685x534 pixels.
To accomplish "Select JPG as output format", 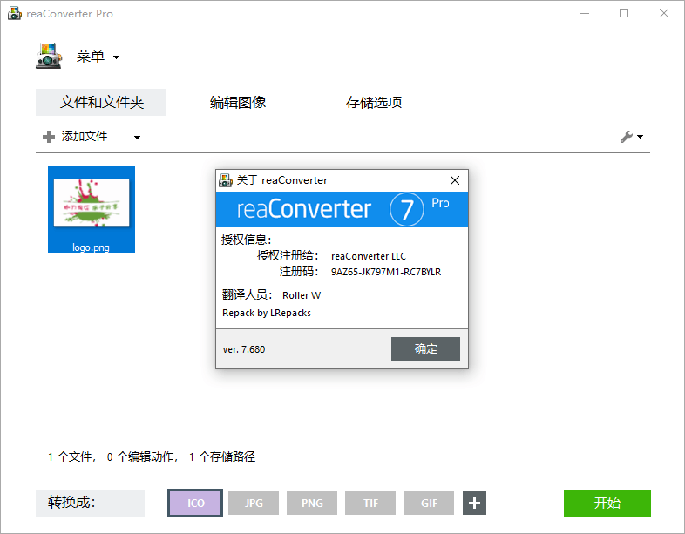I will click(254, 504).
